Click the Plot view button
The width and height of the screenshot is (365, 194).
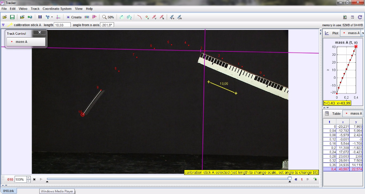point(331,33)
